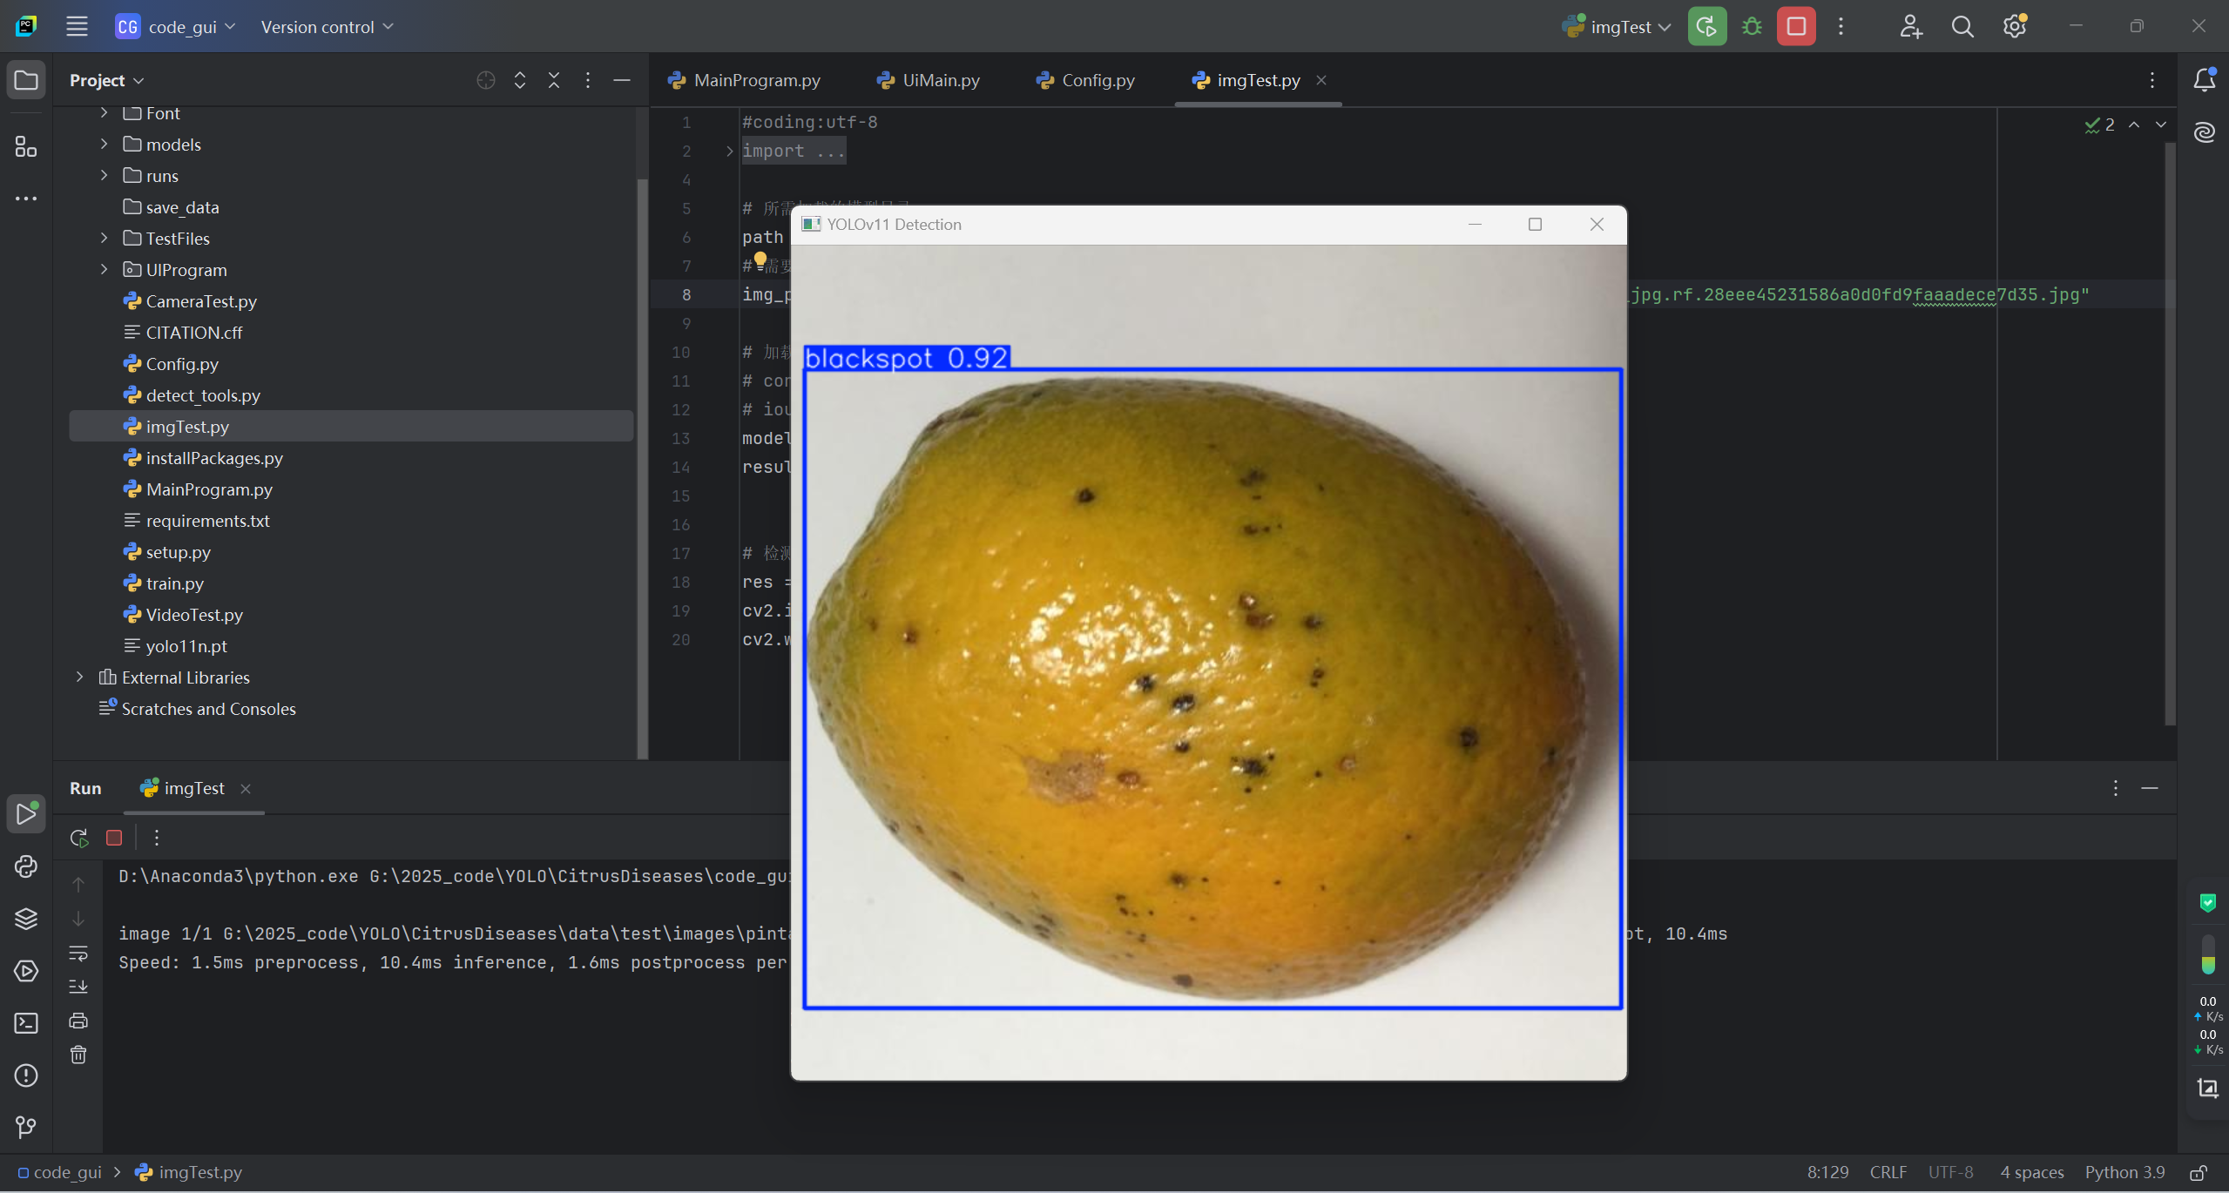Open Python Console tool window
Viewport: 2229px width, 1193px height.
point(26,866)
